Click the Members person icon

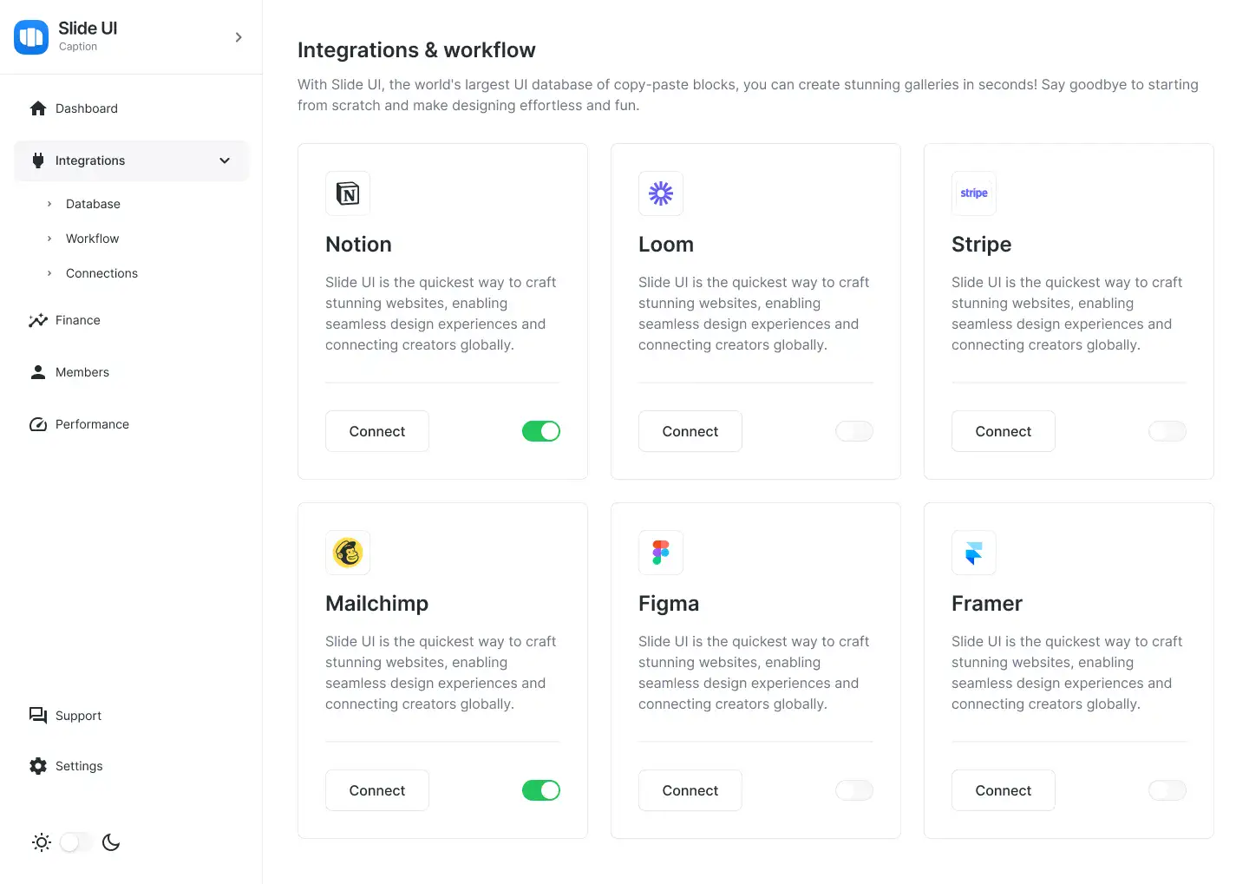[x=38, y=372]
